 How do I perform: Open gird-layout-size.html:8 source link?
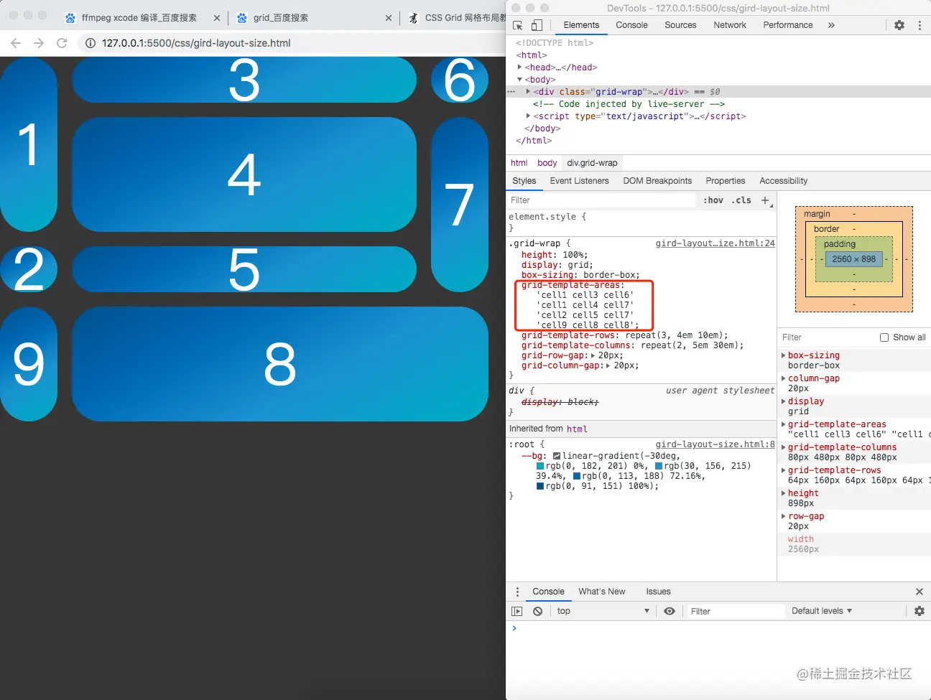715,444
